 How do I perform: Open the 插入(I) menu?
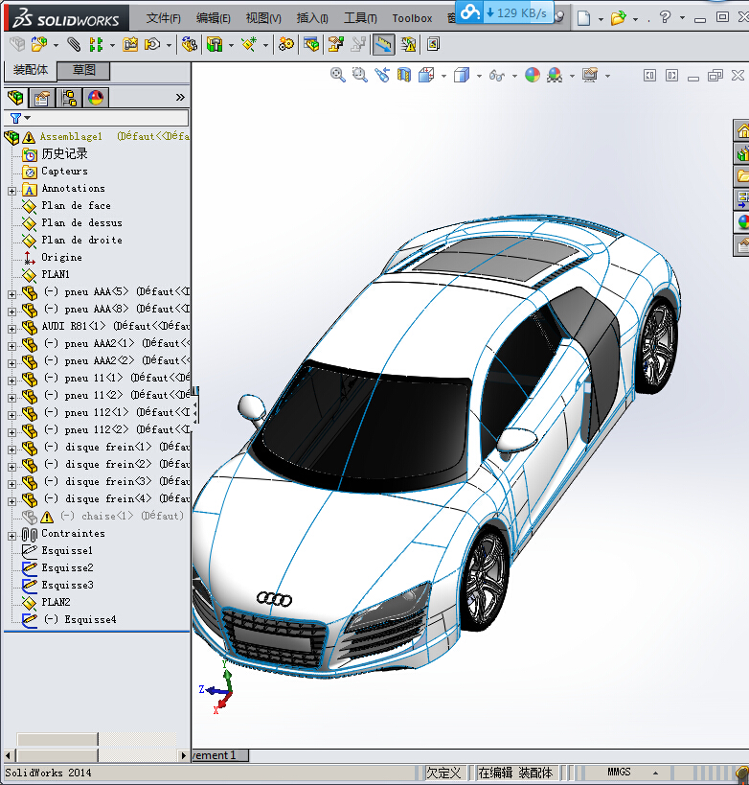tap(312, 18)
